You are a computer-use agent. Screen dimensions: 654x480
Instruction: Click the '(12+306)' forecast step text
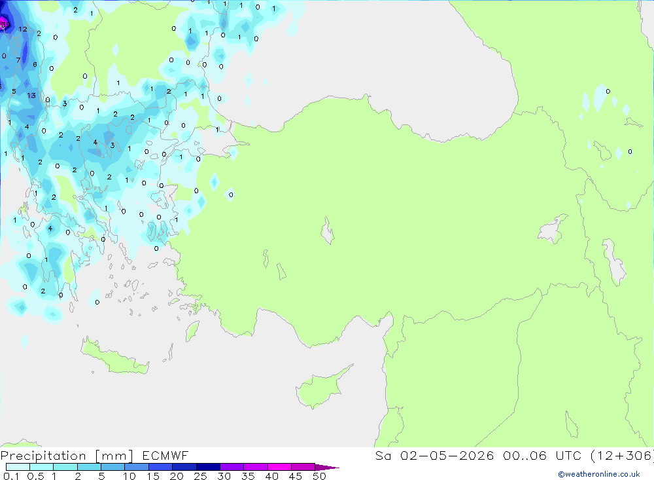click(622, 456)
